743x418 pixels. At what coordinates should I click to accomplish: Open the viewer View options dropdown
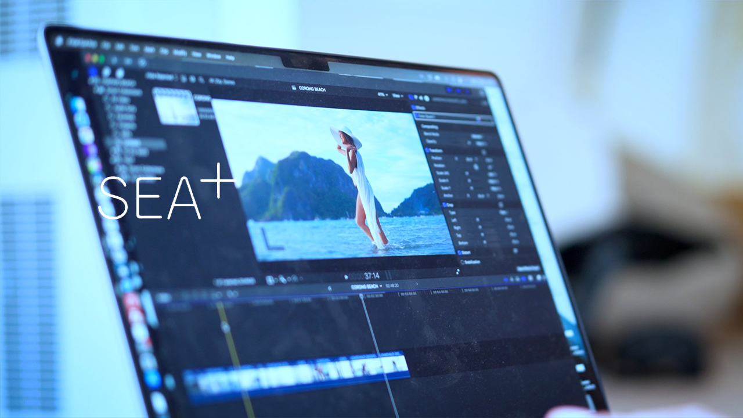pos(398,95)
